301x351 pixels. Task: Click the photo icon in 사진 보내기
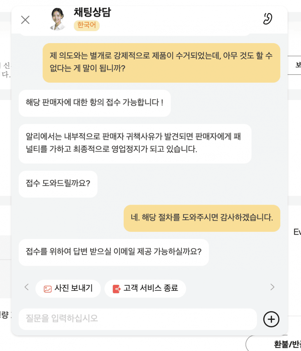coord(47,289)
